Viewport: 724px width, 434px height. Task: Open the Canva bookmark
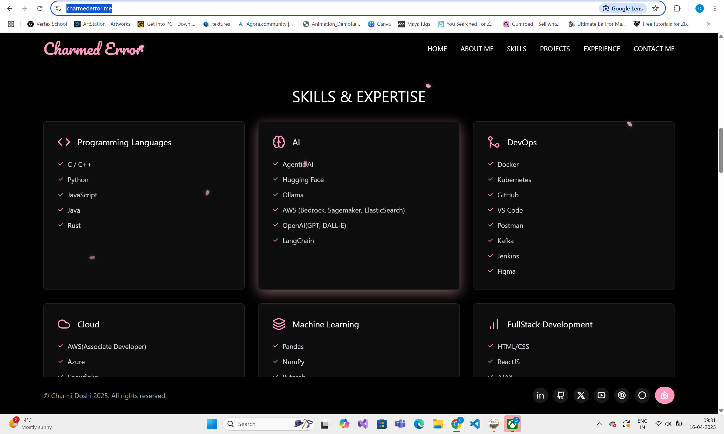[x=379, y=24]
